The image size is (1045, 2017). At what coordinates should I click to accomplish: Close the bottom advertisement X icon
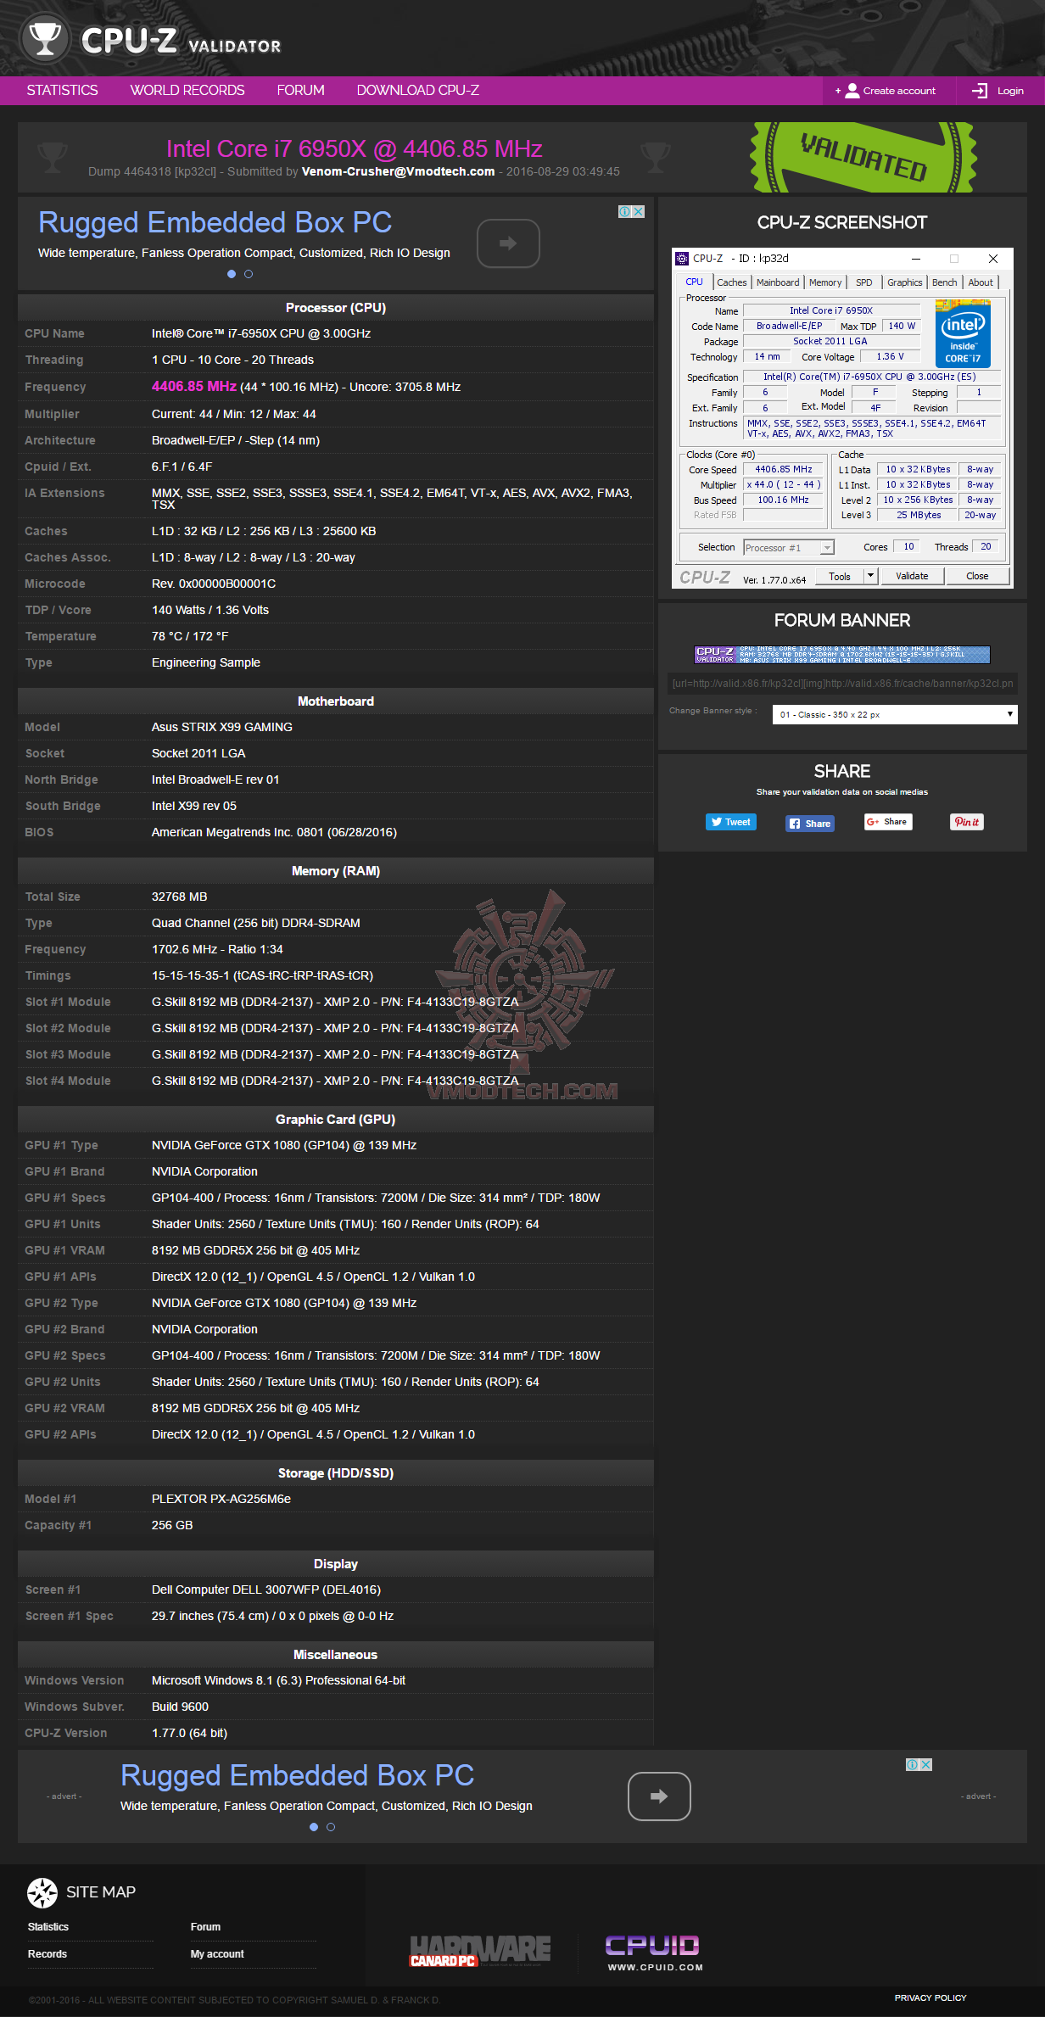tap(926, 1764)
